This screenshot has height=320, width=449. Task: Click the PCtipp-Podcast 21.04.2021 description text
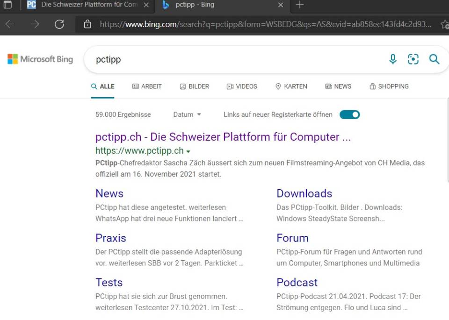tap(348, 302)
